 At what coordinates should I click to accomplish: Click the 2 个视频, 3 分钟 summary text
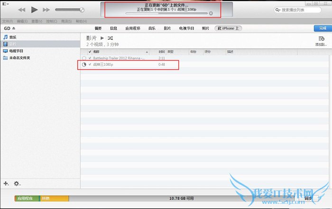click(x=102, y=45)
